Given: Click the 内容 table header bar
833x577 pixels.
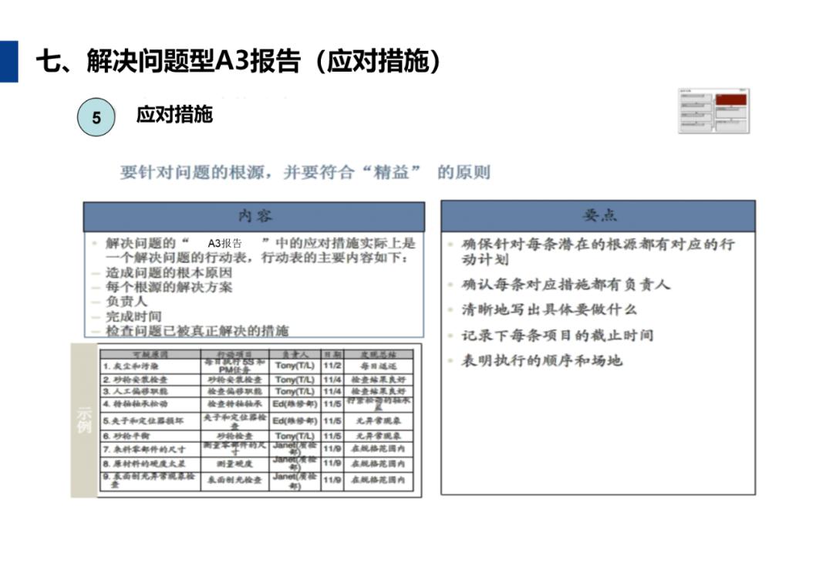Looking at the screenshot, I should click(x=255, y=217).
